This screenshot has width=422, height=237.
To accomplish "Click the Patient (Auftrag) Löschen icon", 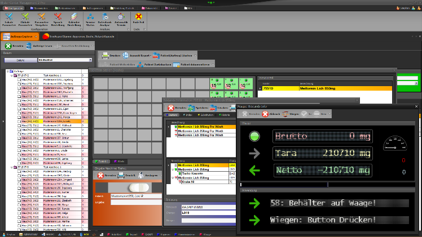I will 156,56.
